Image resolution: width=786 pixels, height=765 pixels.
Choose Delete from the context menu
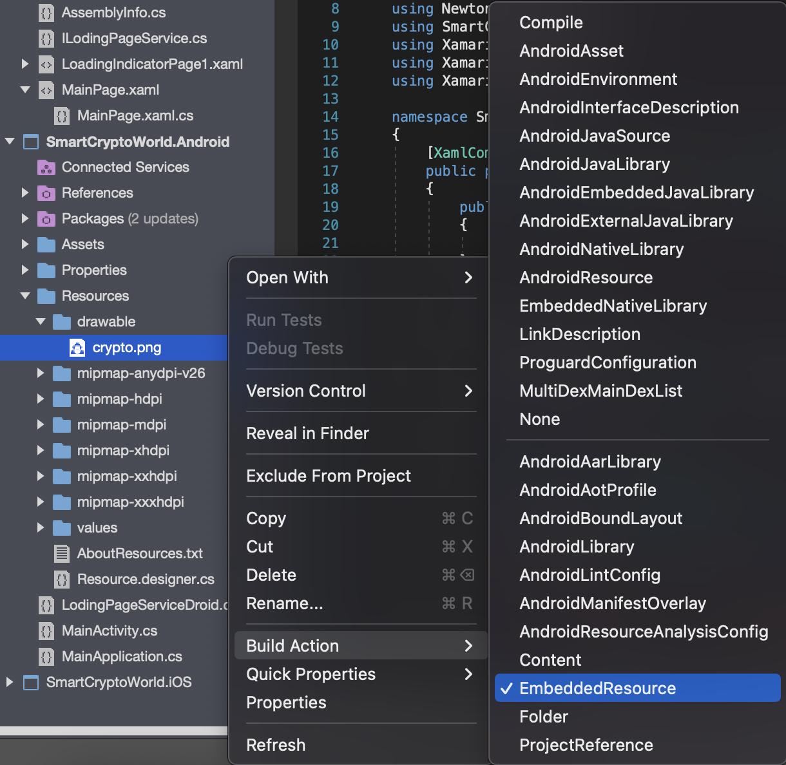(x=361, y=575)
